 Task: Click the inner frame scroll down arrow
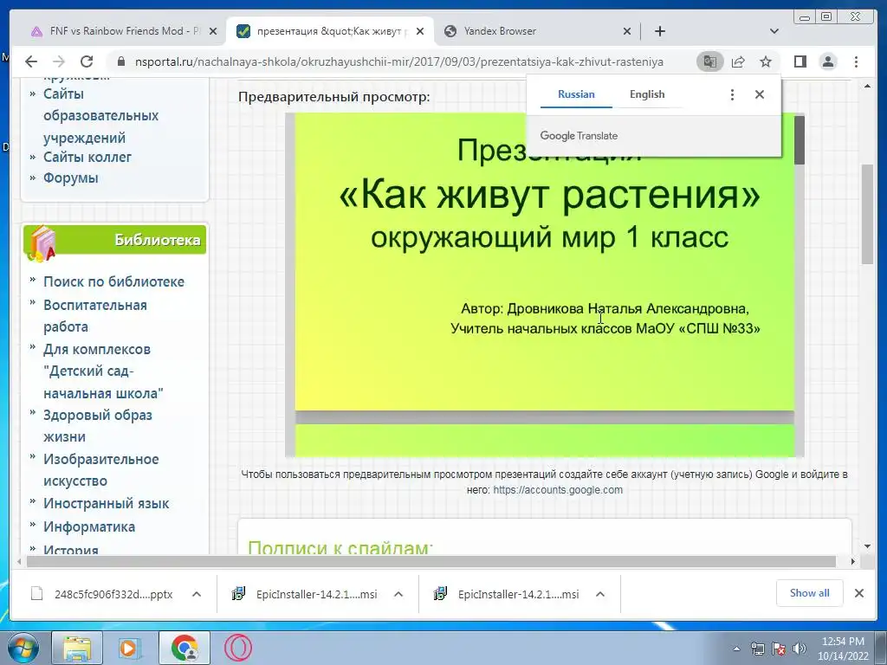(x=867, y=546)
